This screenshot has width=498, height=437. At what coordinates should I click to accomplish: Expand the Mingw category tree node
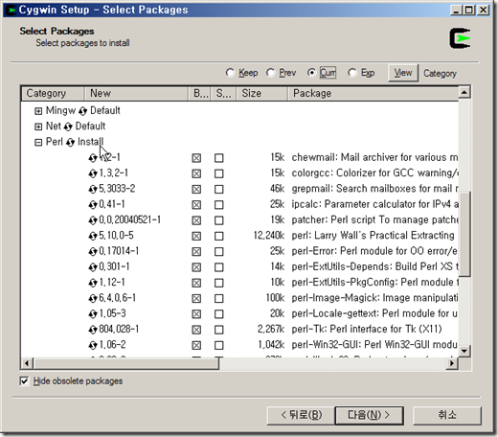click(38, 111)
